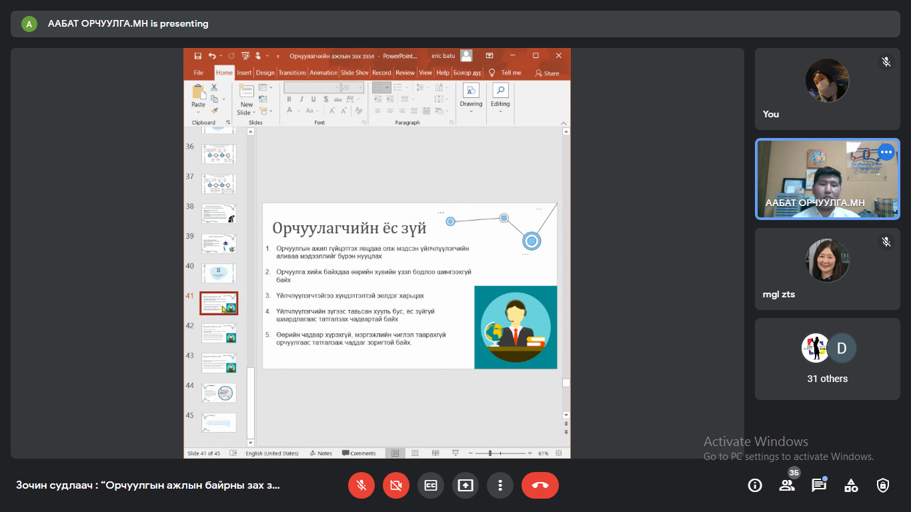This screenshot has height=512, width=911.
Task: Click the Reset slide icon
Action: click(x=263, y=99)
